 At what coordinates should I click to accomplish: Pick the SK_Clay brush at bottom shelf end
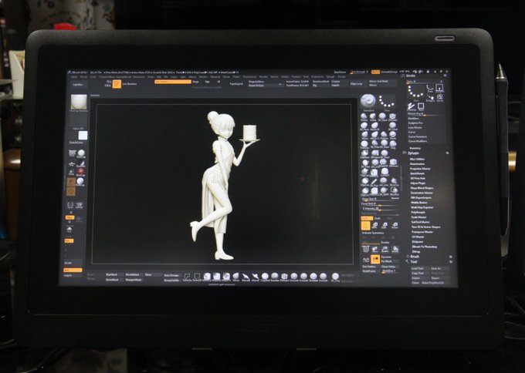pos(335,277)
